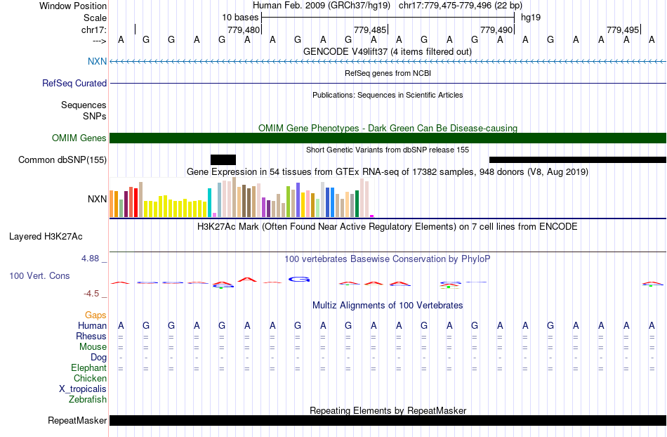
Task: Click Multiz Alignments of 100 Vertebrates title
Action: (x=388, y=305)
